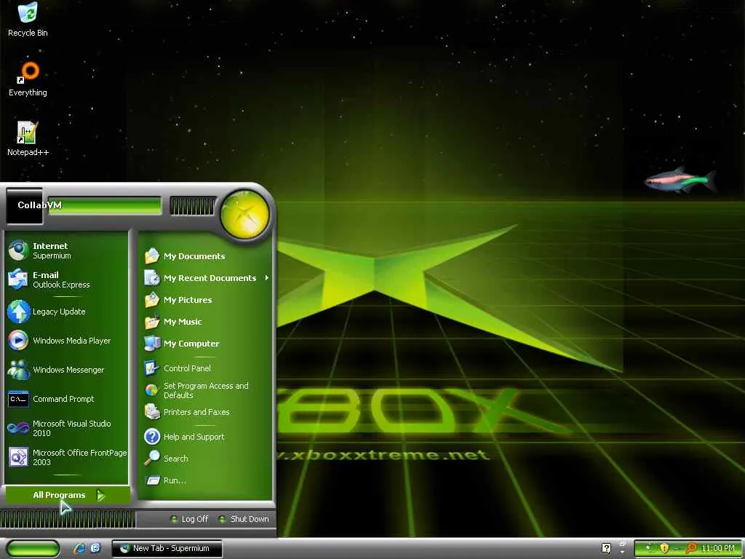Click the fish floating on the desktop
Screen dimensions: 745x559
tap(680, 181)
